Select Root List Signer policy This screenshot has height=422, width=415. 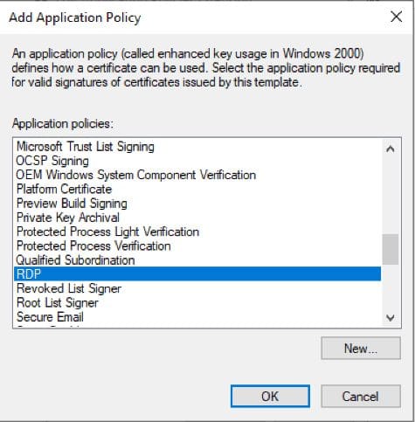197,303
